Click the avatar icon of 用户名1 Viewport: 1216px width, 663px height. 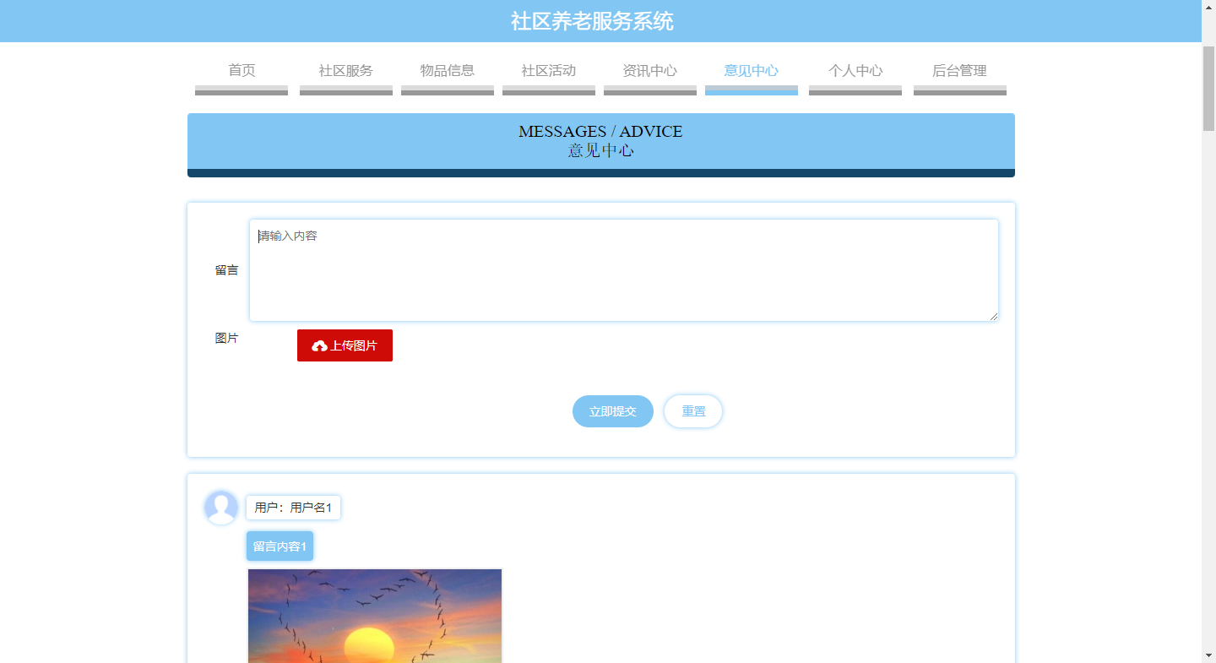[x=221, y=508]
